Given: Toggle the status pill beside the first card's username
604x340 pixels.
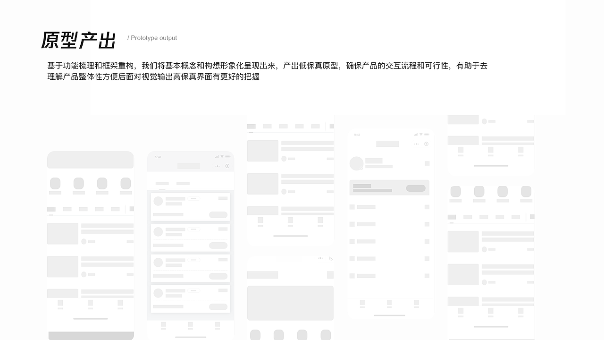Looking at the screenshot, I should coord(194,199).
